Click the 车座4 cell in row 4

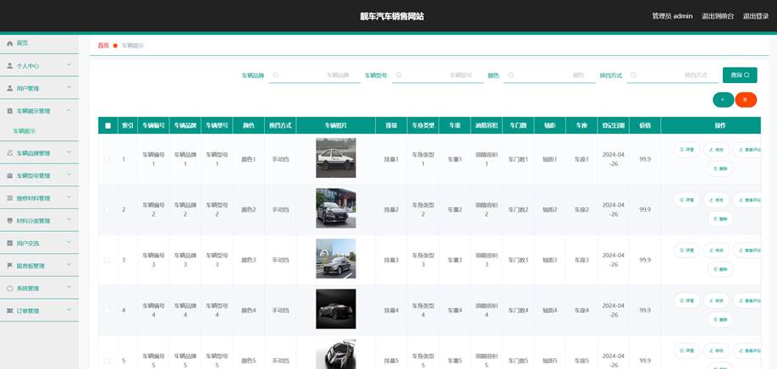tap(581, 311)
